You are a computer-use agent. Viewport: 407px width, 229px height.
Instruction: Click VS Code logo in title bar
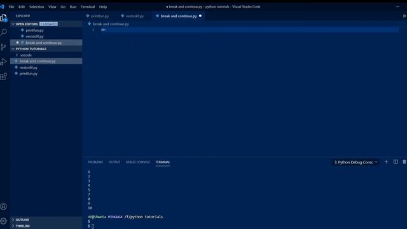click(x=2, y=6)
